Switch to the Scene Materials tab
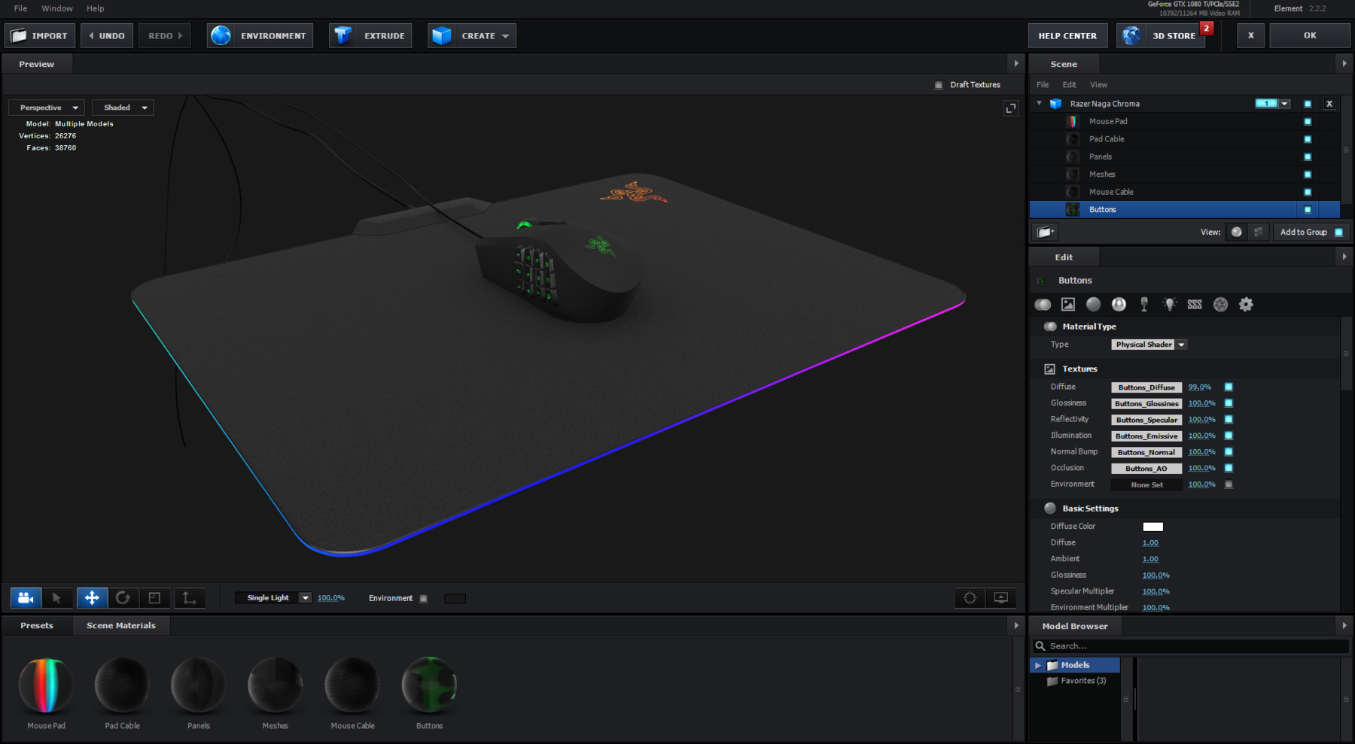 (120, 625)
